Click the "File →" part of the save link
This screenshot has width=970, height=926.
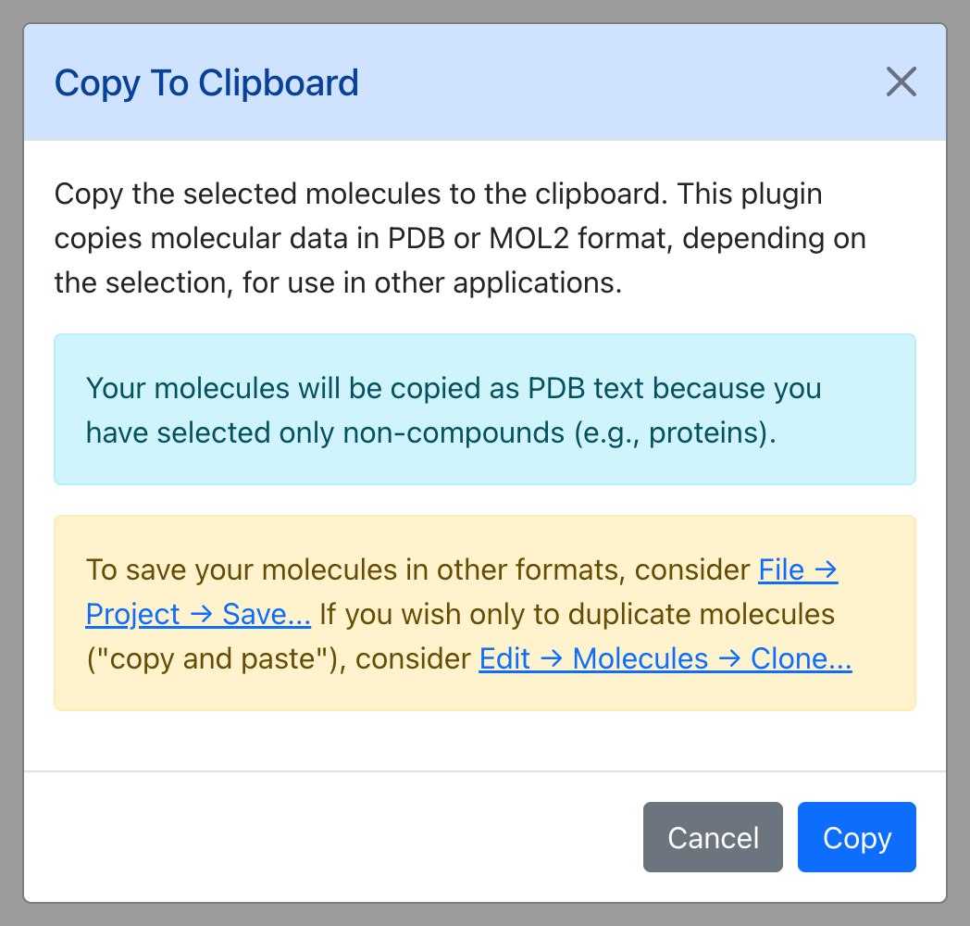(798, 570)
